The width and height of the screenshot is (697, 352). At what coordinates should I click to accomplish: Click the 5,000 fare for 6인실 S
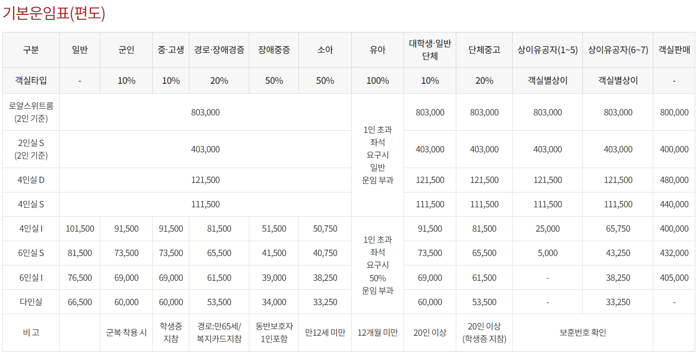pyautogui.click(x=548, y=253)
